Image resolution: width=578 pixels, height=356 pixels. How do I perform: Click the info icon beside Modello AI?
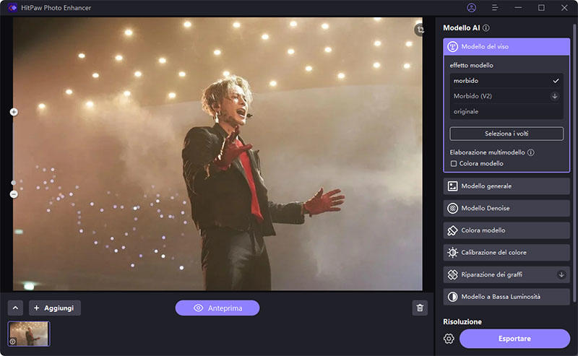click(486, 28)
